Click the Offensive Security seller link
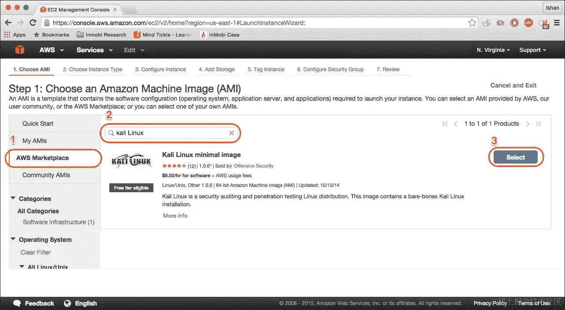This screenshot has height=310, width=565. pos(253,166)
